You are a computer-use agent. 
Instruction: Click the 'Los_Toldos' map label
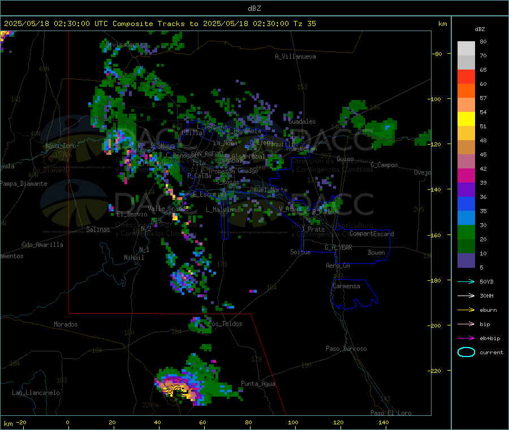tap(225, 324)
